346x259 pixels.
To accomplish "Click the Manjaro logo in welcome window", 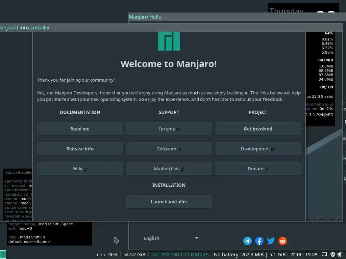I will click(169, 41).
